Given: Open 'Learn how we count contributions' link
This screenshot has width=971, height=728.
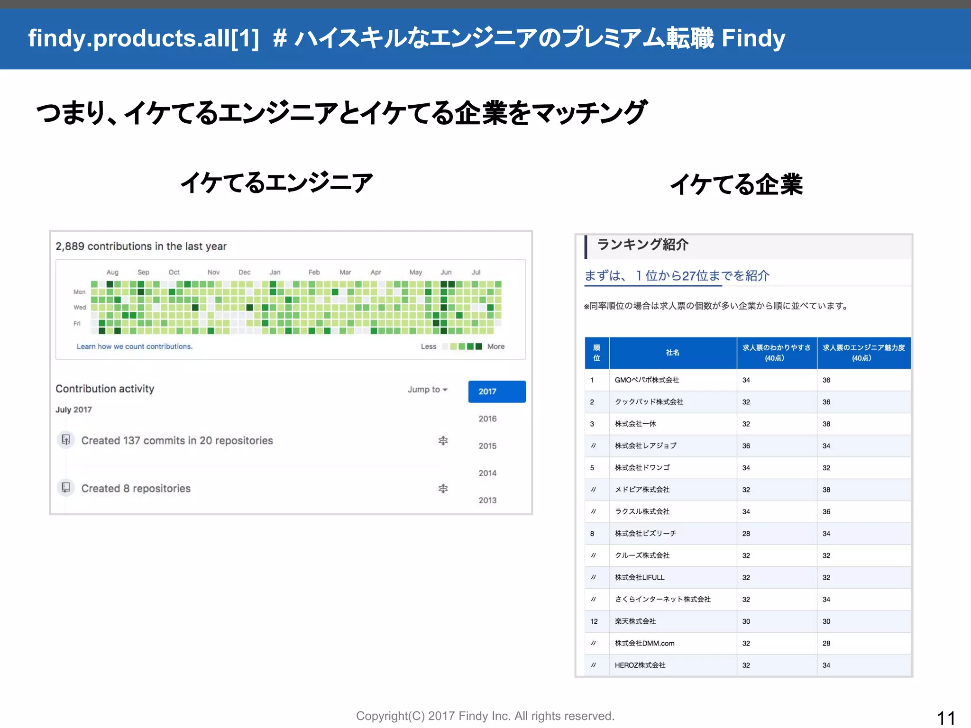Looking at the screenshot, I should (135, 346).
